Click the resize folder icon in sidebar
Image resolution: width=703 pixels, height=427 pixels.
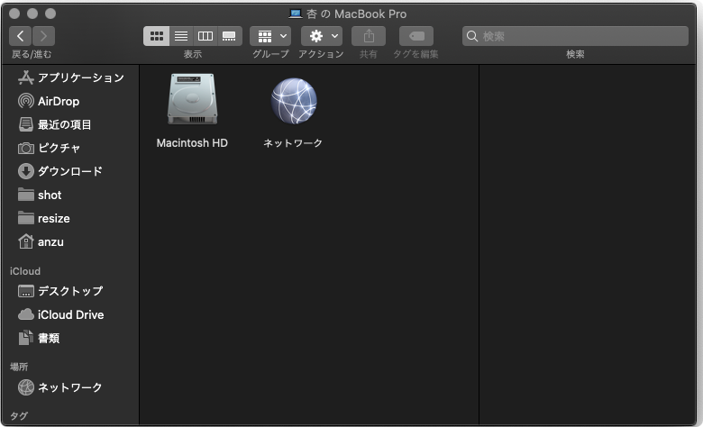(x=26, y=218)
